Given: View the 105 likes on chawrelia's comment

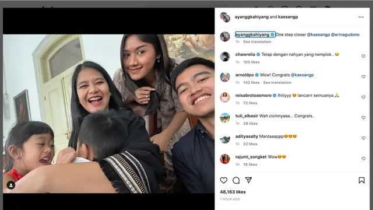Looking at the screenshot, I should tap(251, 62).
